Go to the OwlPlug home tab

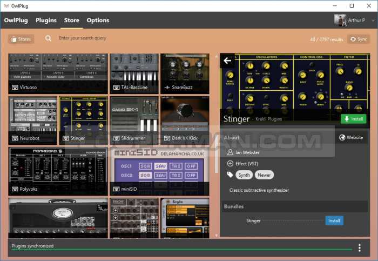(16, 21)
